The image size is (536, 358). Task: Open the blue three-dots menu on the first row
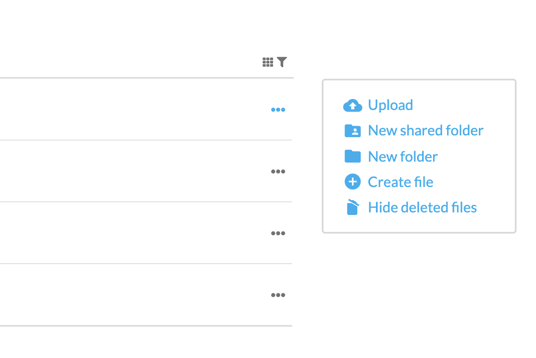pos(278,110)
